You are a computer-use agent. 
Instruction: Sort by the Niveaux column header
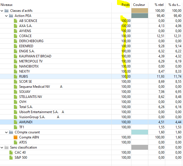pyautogui.click(x=6, y=5)
